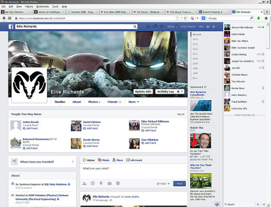Bookmark this page with the star icon
Viewport: 271px width, 208px height.
[x=177, y=18]
